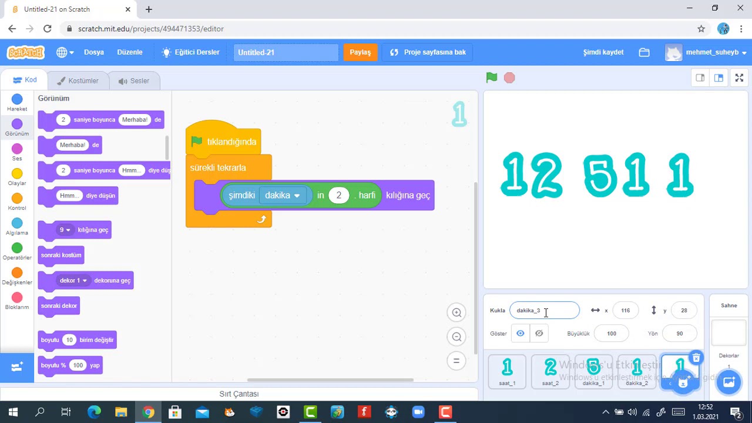Screen dimensions: 752x423
Task: Click the x position field 116
Action: 625,310
